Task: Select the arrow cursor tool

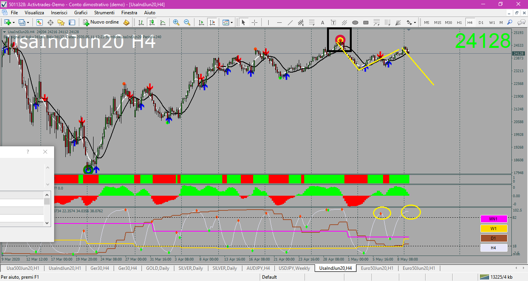Action: click(244, 22)
